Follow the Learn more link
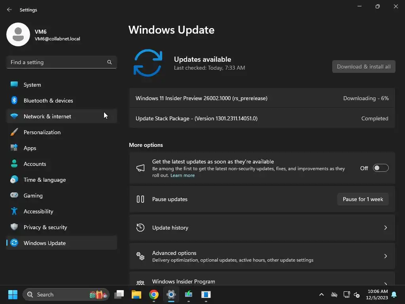The height and width of the screenshot is (304, 405). 182,175
